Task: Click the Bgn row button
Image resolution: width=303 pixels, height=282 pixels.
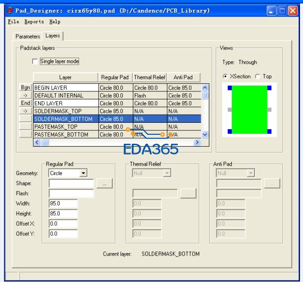Action: (x=26, y=87)
